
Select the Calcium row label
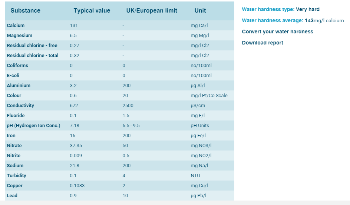coord(16,26)
